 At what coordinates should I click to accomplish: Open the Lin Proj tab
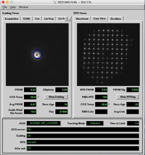(49, 19)
